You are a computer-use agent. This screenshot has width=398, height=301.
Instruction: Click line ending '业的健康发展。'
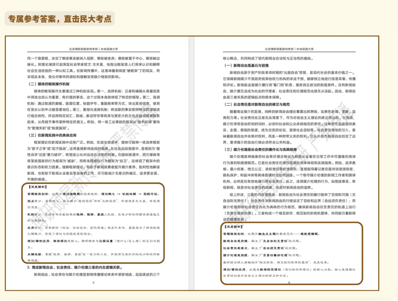[x=234, y=219]
